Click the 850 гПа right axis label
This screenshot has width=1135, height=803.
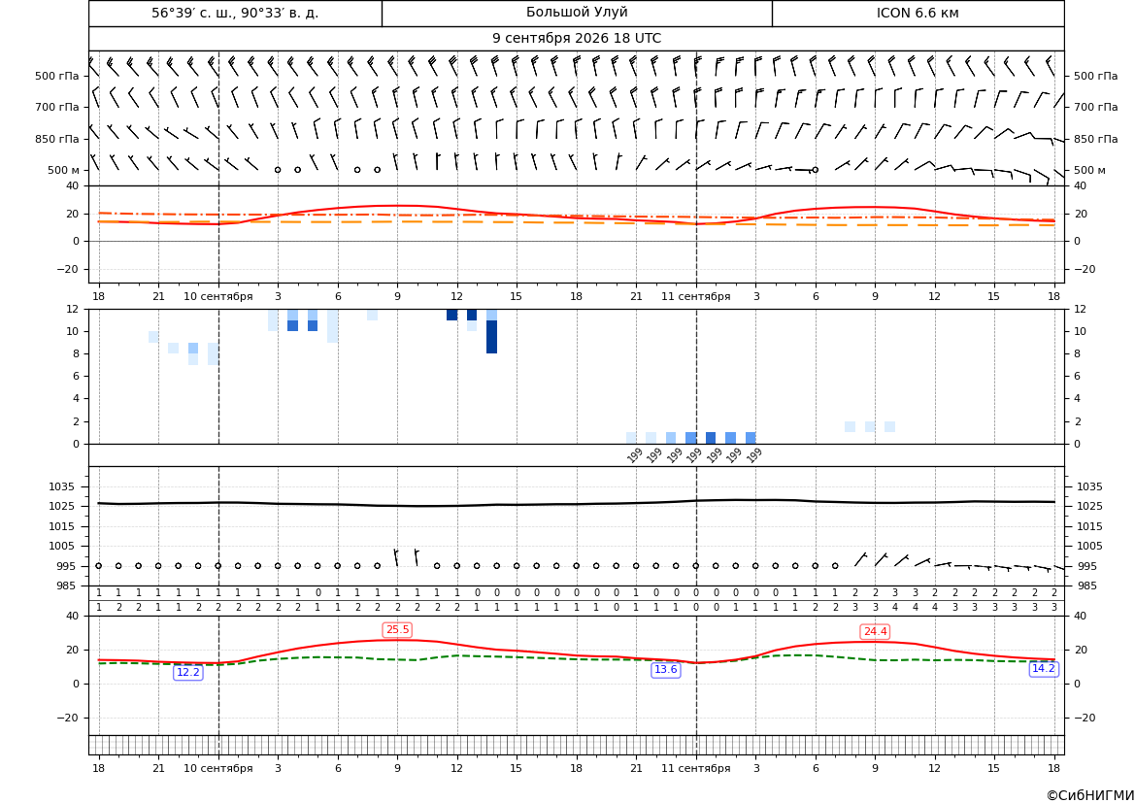(x=1096, y=138)
